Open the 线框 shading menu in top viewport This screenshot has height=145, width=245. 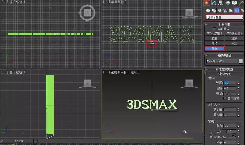19,2
